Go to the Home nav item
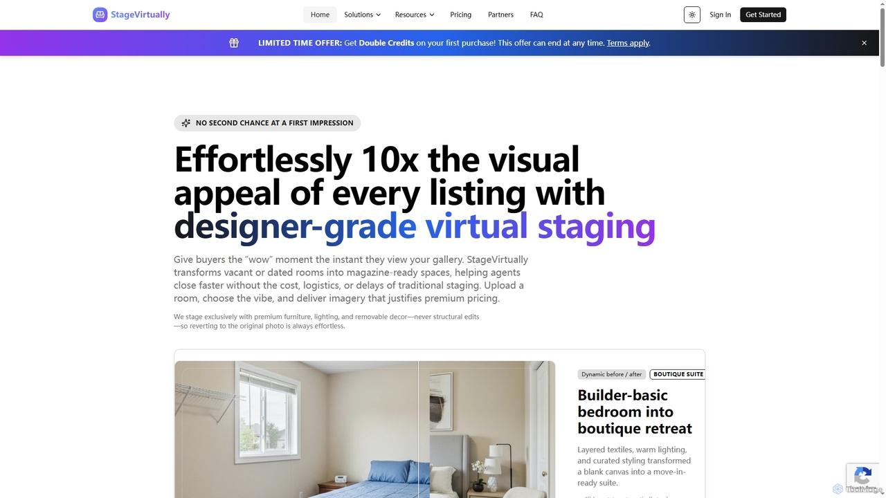The width and height of the screenshot is (886, 498). pos(320,15)
